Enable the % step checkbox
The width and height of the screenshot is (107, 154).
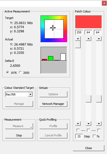(94, 136)
